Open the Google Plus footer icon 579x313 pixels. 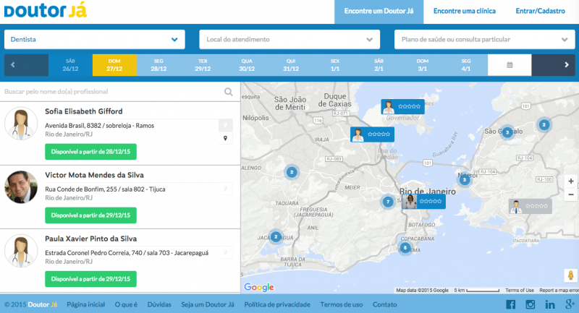click(570, 304)
